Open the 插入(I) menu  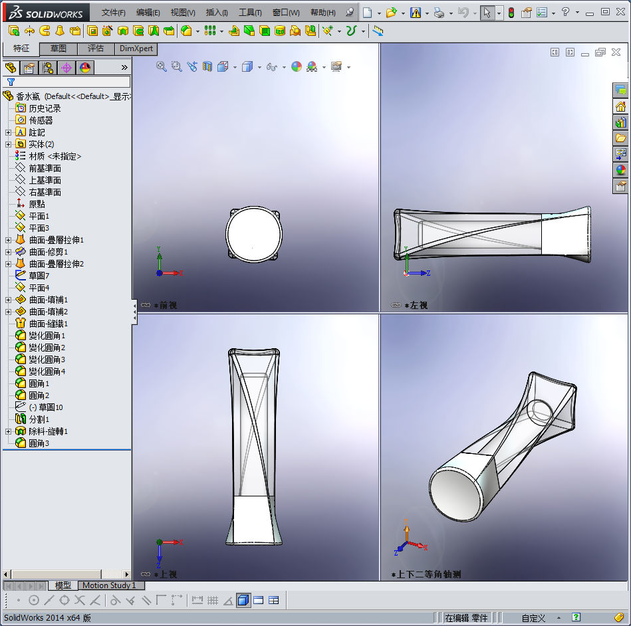(x=217, y=13)
